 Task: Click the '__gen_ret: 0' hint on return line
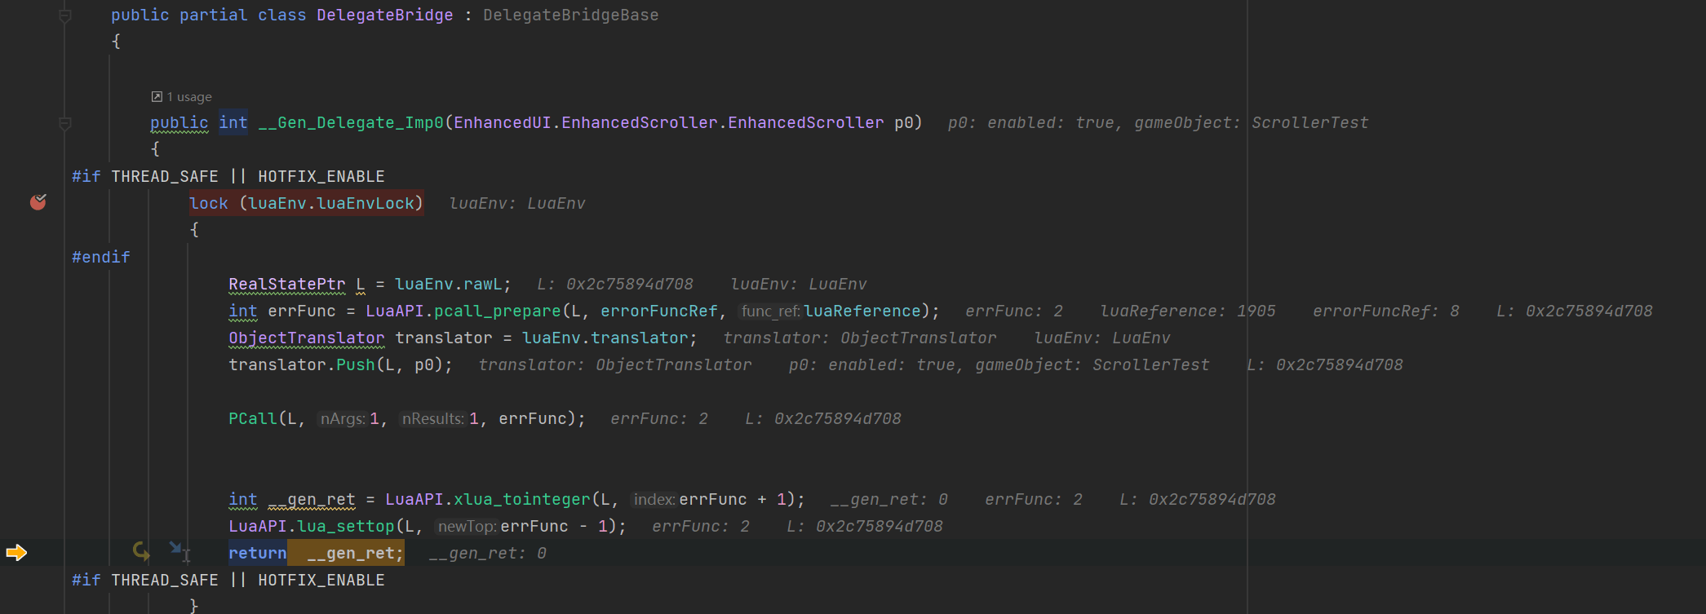click(488, 553)
